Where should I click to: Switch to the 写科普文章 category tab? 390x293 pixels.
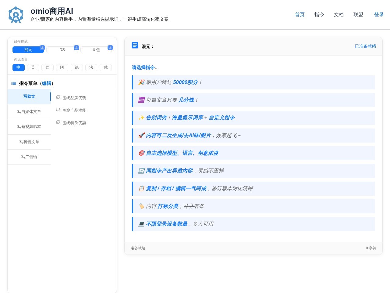point(29,142)
